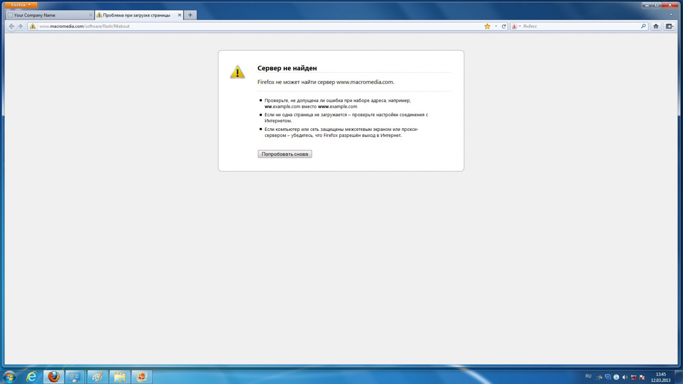Image resolution: width=683 pixels, height=384 pixels.
Task: Open Windows Explorer folder on taskbar
Action: coord(120,377)
